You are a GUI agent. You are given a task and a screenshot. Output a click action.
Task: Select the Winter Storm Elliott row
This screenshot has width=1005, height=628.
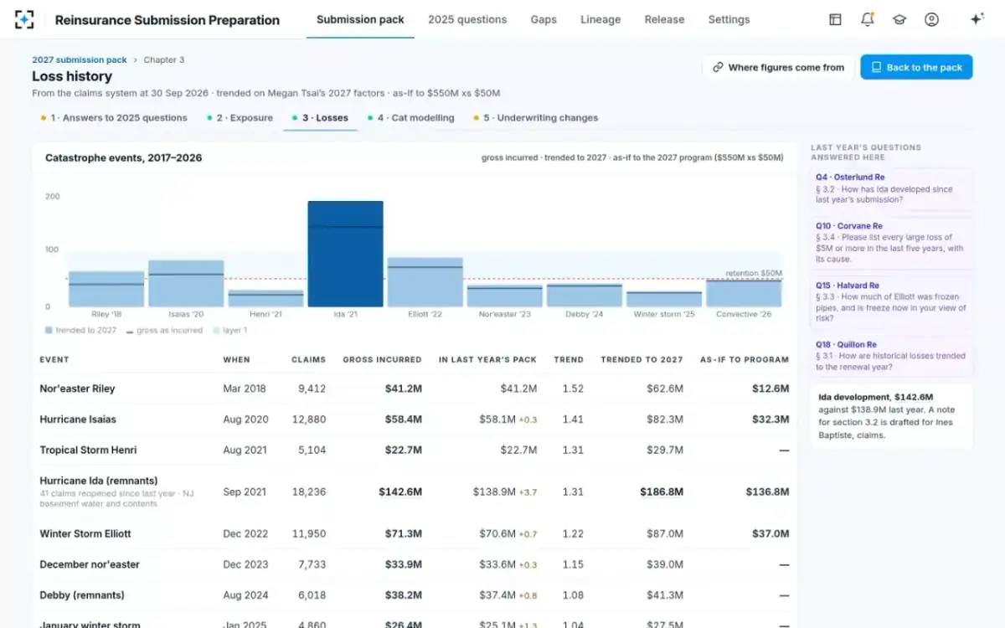pyautogui.click(x=415, y=533)
